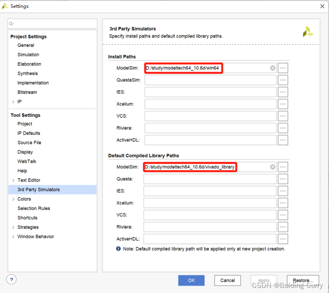Click ModelSim compiled library path field

(210, 167)
